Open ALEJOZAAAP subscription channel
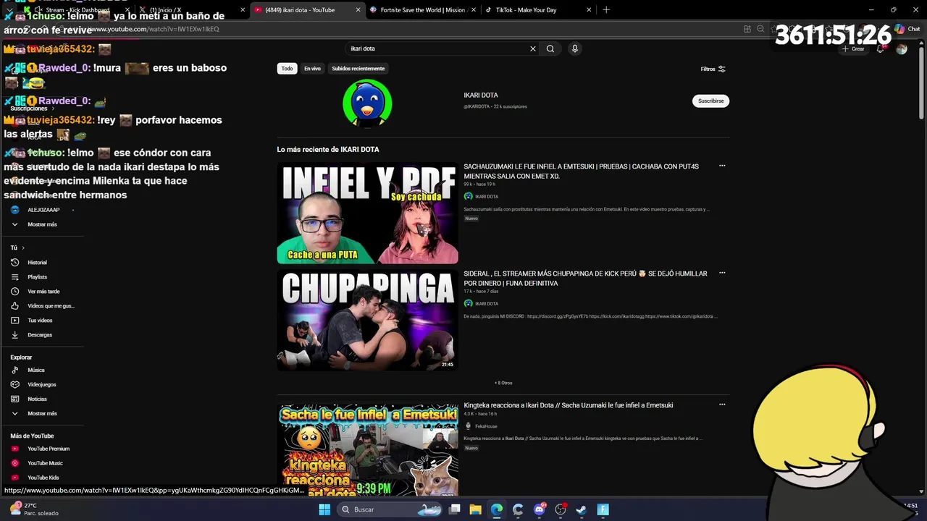Viewport: 927px width, 521px height. coord(43,210)
